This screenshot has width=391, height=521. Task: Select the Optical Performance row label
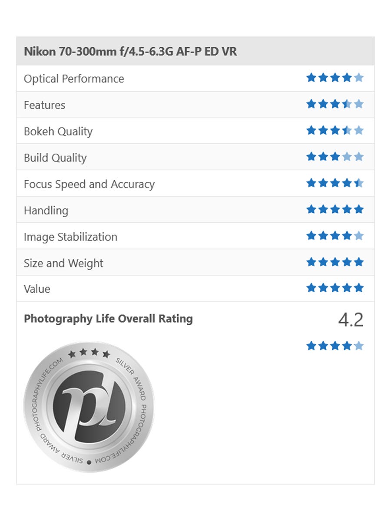[x=74, y=79]
